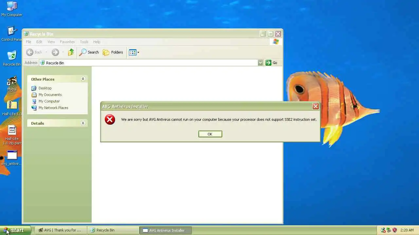Image resolution: width=419 pixels, height=235 pixels.
Task: Expand the Details panel
Action: [83, 123]
